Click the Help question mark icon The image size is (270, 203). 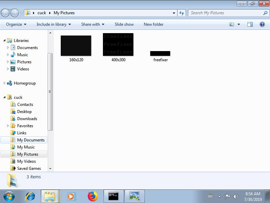click(262, 24)
